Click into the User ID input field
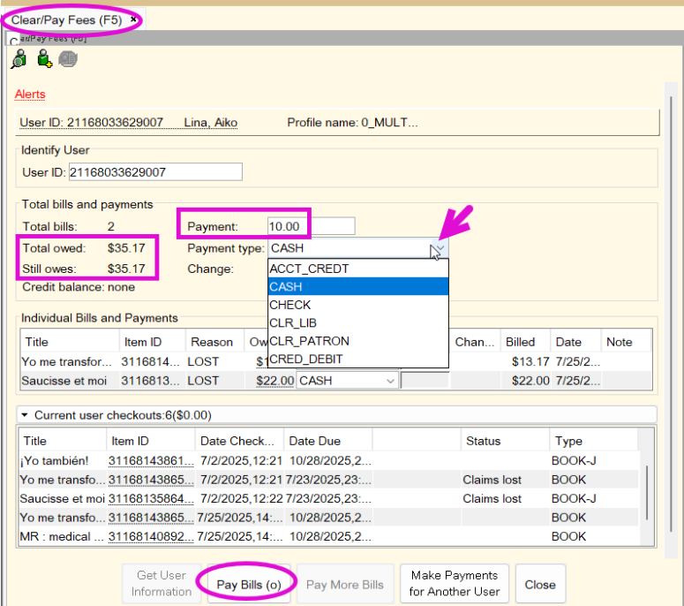 pos(155,172)
